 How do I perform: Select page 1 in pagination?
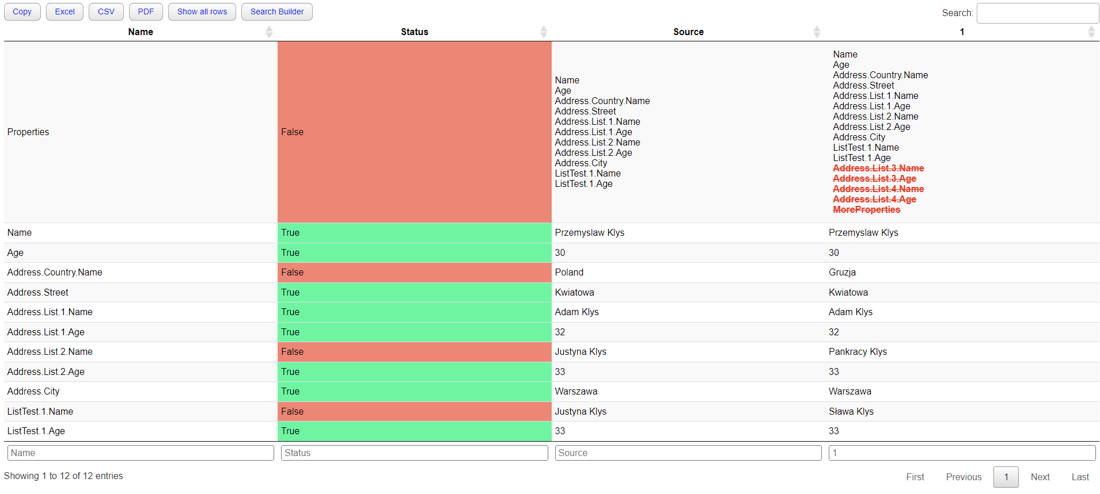point(1006,477)
